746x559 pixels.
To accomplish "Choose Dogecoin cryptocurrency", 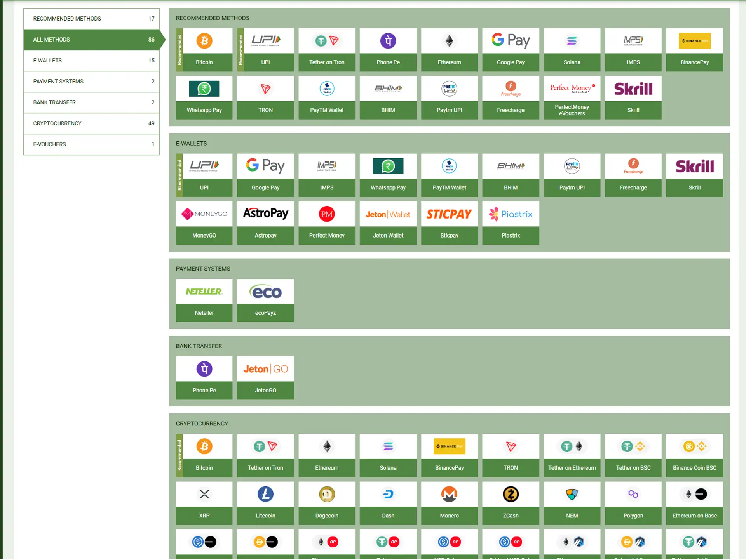I will [x=327, y=503].
